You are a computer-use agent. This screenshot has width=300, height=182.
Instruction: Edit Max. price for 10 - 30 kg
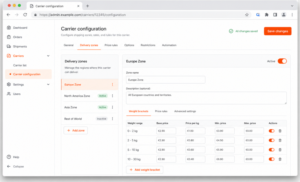[254, 159]
